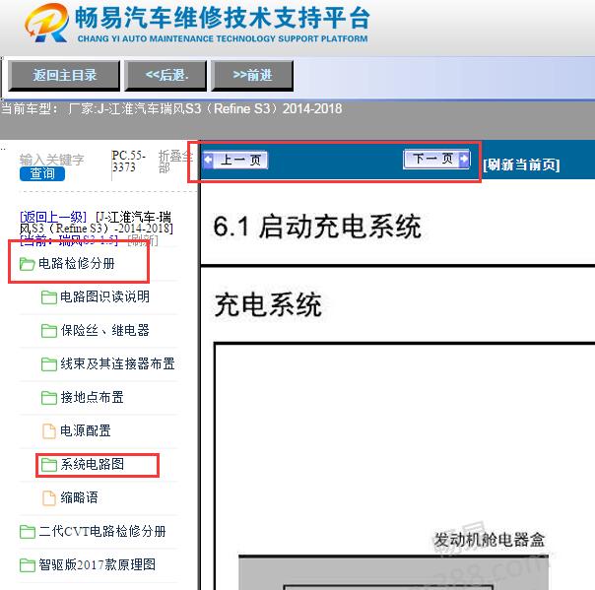Click the 充电系统 subheading
Screen dimensions: 595x590
(x=268, y=305)
